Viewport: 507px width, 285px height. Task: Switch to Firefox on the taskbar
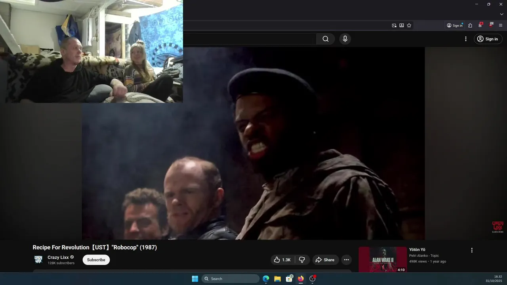pos(301,279)
